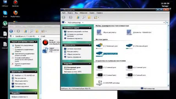Open the Вид menu
This screenshot has width=176, height=99.
(76, 13)
